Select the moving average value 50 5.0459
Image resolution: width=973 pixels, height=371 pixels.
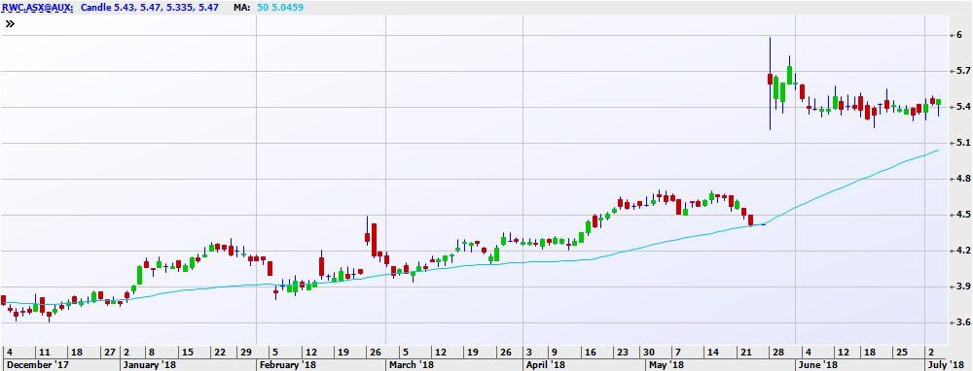(280, 8)
